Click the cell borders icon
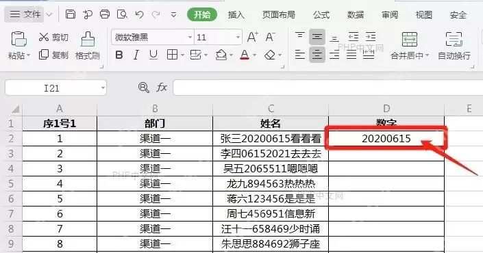This screenshot has height=253, width=483. tap(172, 55)
